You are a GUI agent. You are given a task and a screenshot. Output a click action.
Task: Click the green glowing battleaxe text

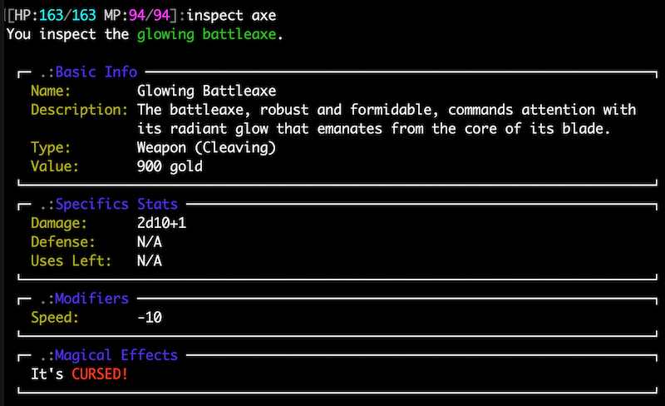pyautogui.click(x=206, y=34)
